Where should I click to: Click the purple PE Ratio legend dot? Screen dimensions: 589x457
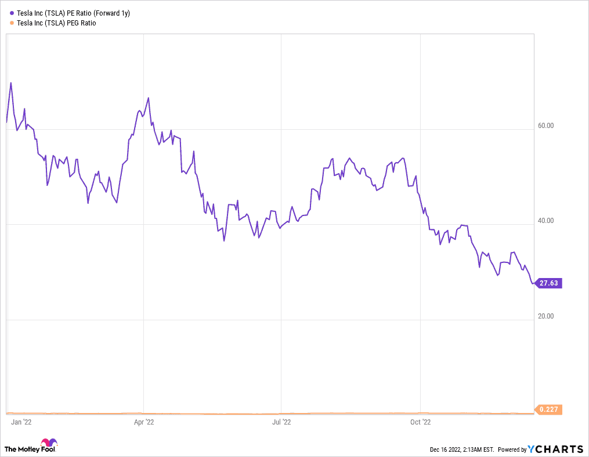[x=12, y=12]
